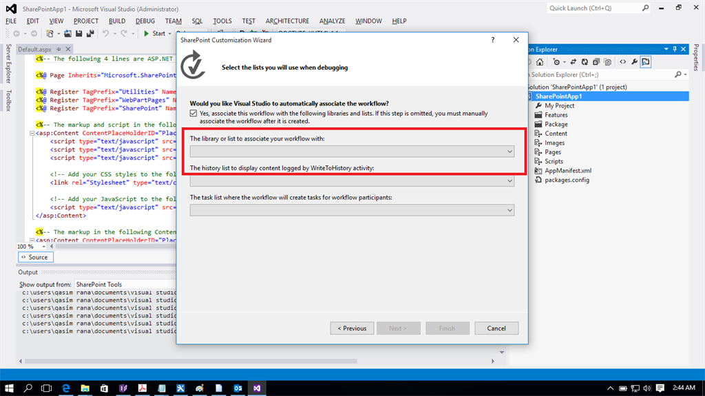Open the DEBUG menu

coord(145,21)
